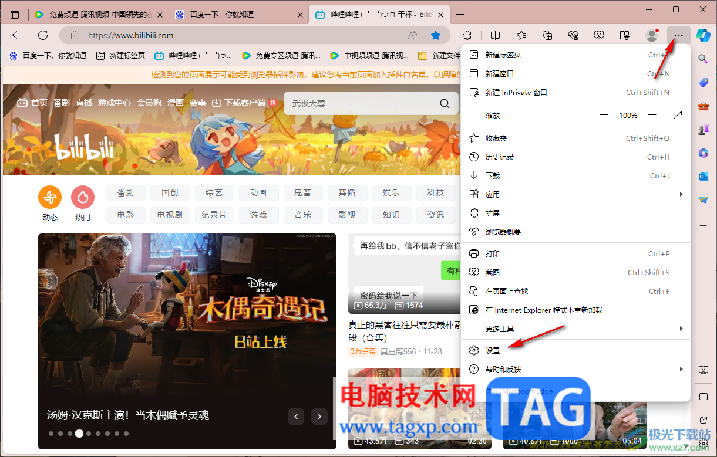
Task: Open 收藏夹 from the menu
Action: [x=575, y=138]
